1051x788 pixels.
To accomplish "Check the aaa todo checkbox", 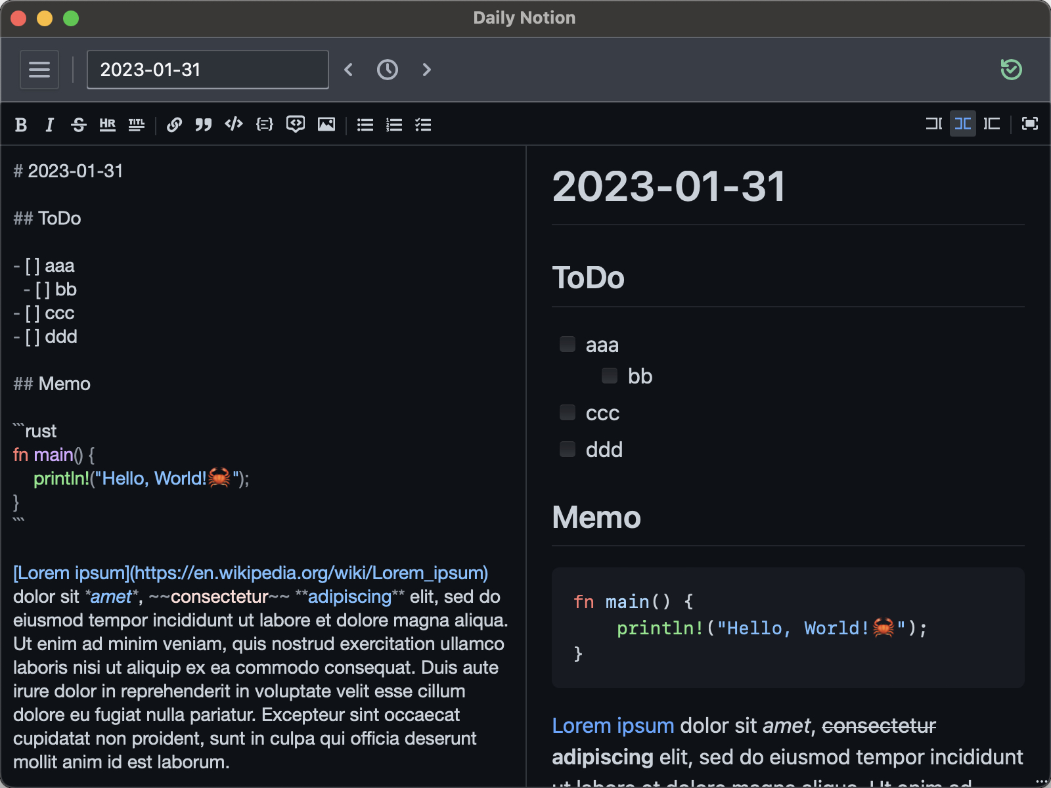I will pyautogui.click(x=568, y=344).
